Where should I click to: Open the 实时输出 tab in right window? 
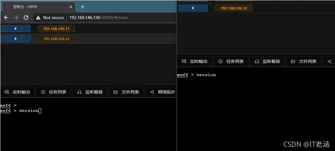[195, 61]
